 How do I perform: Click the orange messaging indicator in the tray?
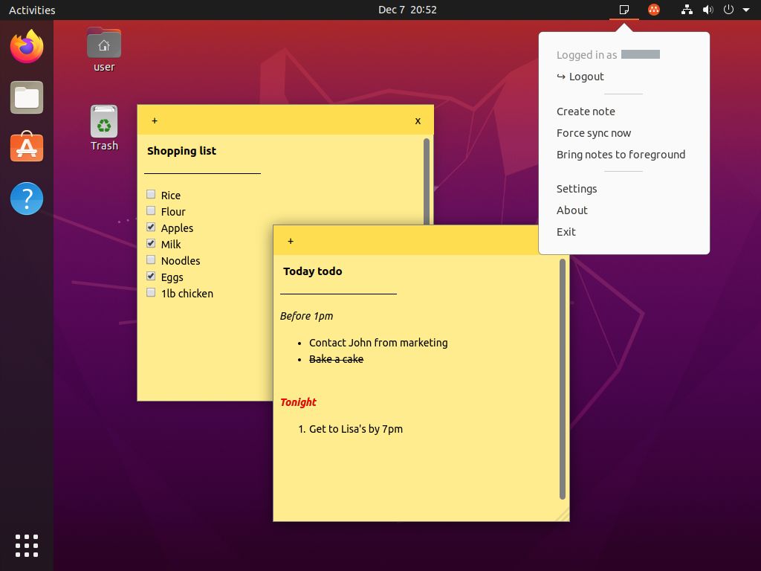coord(653,10)
